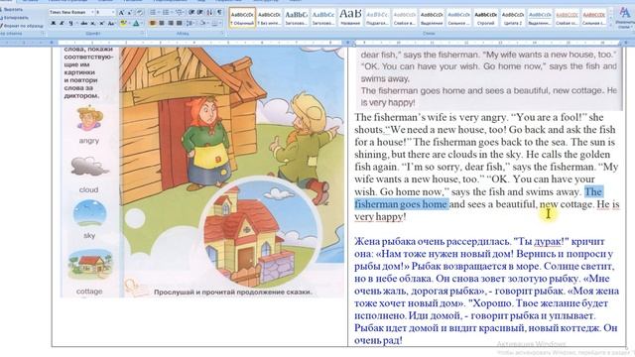Click 'Прослушай и прочитай продолжение сказки' caption
Viewport: 635px width, 357px height.
pyautogui.click(x=233, y=292)
